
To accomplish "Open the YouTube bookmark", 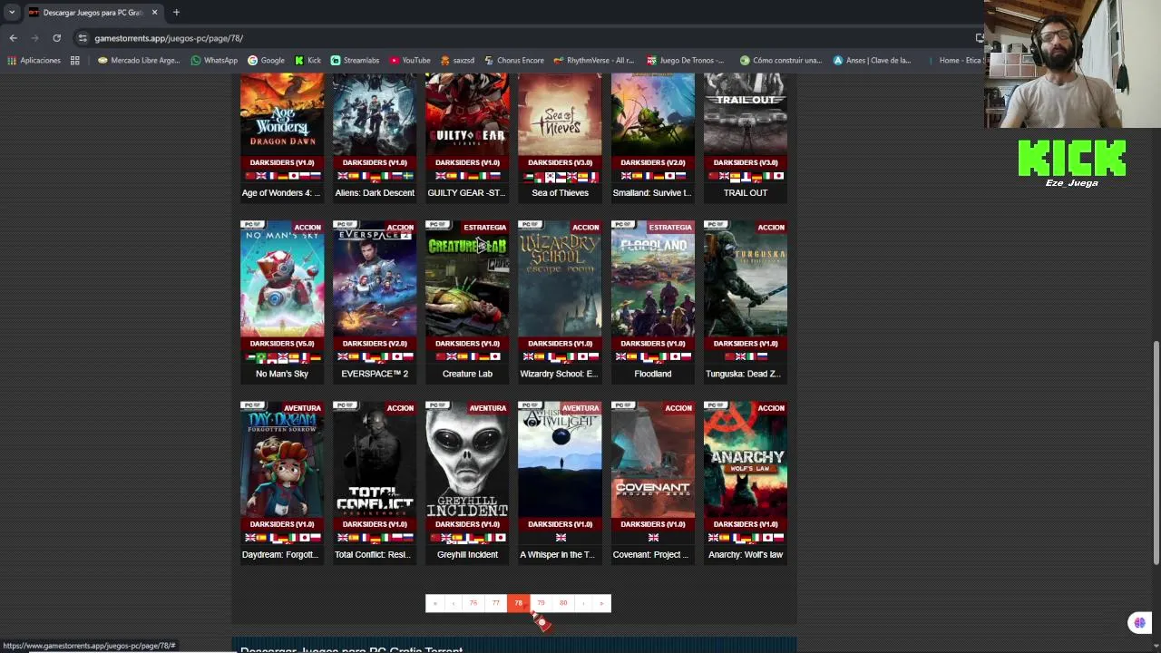I will pos(410,61).
